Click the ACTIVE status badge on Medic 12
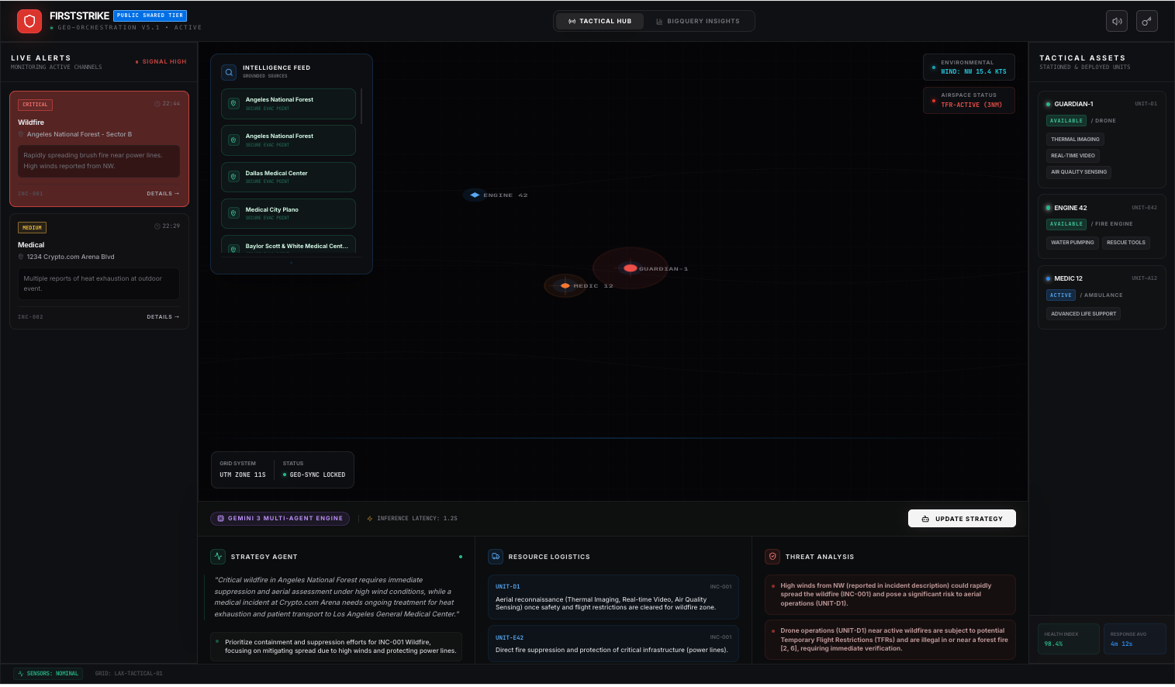Screen dimensions: 1175x687 (x=1061, y=295)
